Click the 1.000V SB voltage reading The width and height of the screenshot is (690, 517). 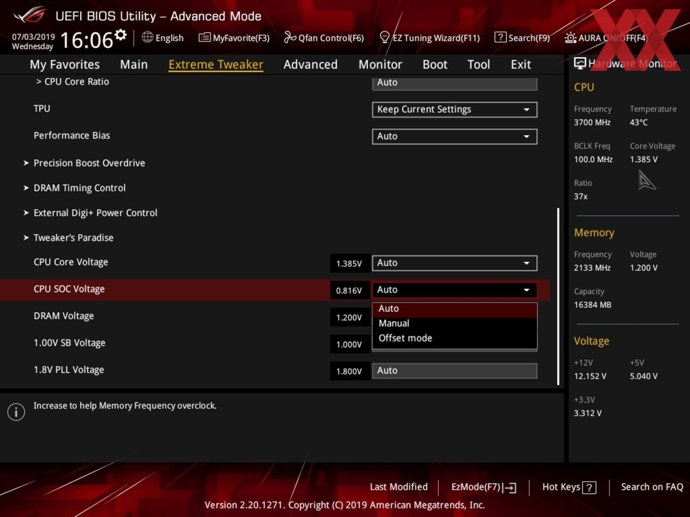pos(349,344)
